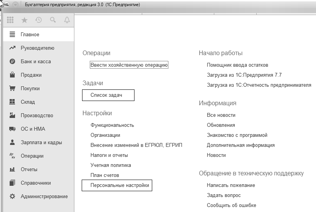Open Налоги и отчеты settings
316x212 pixels.
pos(109,155)
